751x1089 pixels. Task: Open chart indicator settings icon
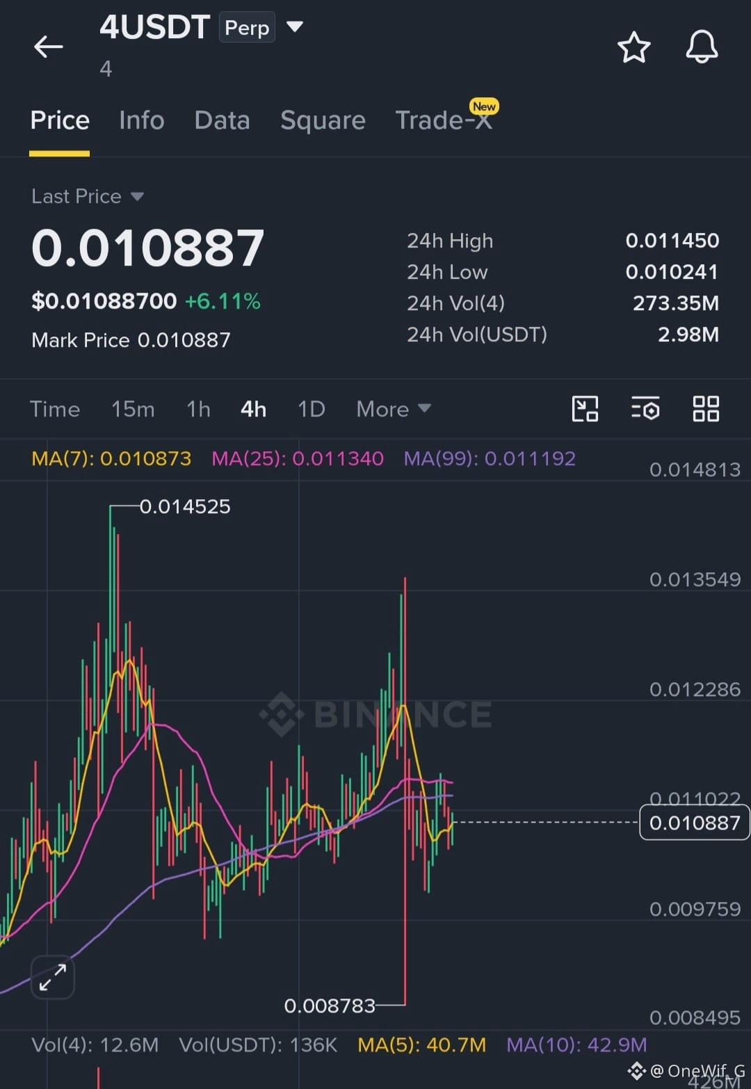click(645, 409)
